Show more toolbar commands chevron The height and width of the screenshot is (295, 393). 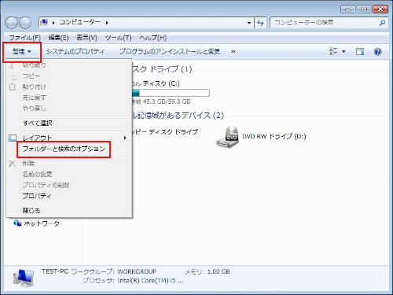tap(233, 52)
